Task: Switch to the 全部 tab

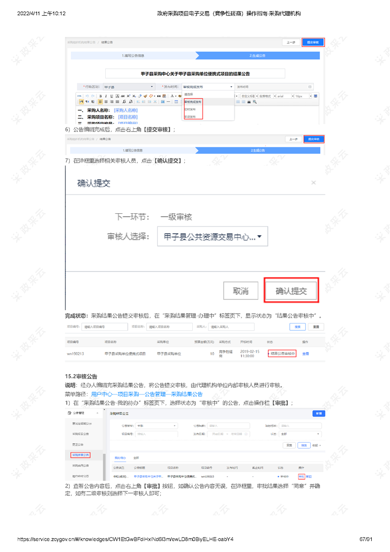Action: coord(136,457)
